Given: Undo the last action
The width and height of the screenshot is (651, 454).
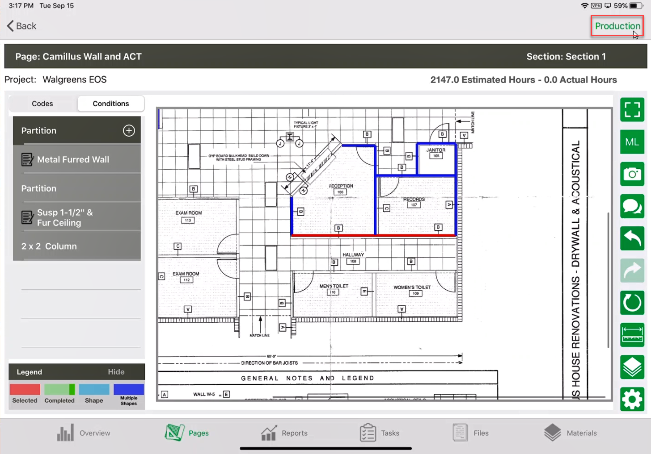Looking at the screenshot, I should pos(632,238).
